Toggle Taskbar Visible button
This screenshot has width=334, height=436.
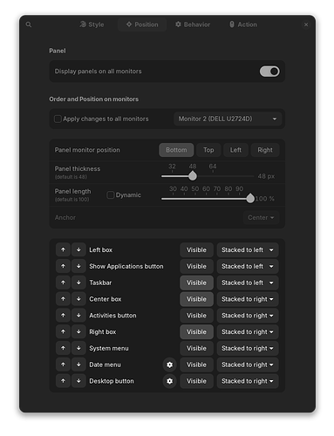pyautogui.click(x=196, y=283)
